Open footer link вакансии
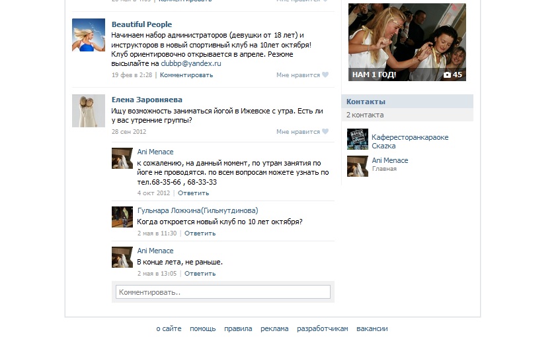560x337 pixels. point(372,328)
